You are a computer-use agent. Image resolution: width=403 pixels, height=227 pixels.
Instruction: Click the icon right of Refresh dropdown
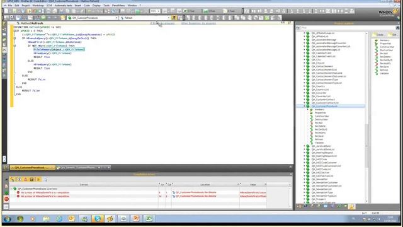click(x=174, y=18)
